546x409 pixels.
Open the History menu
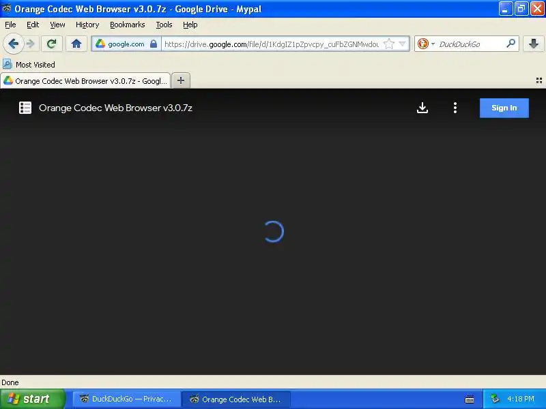click(x=87, y=25)
